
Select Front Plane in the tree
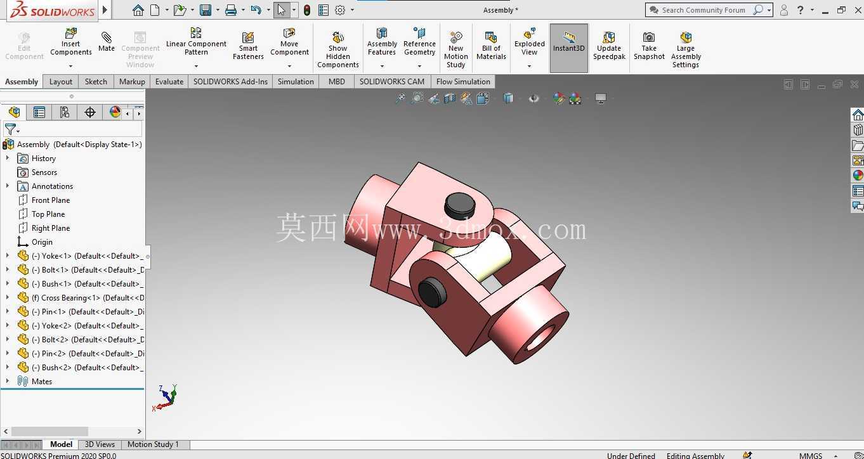coord(51,200)
